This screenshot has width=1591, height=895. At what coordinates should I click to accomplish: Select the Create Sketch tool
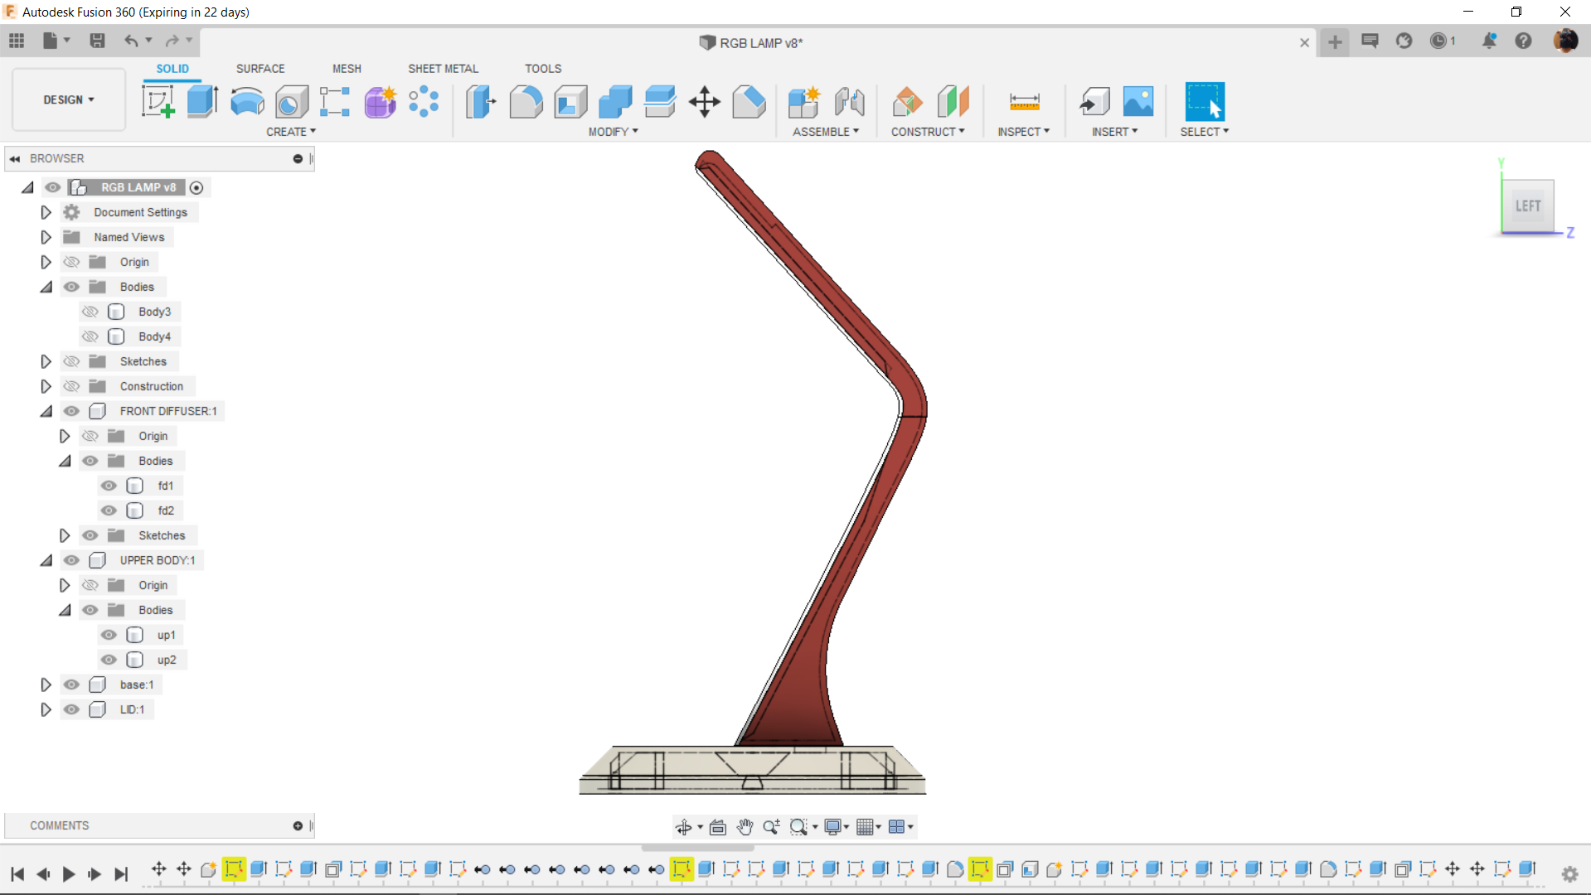coord(158,101)
